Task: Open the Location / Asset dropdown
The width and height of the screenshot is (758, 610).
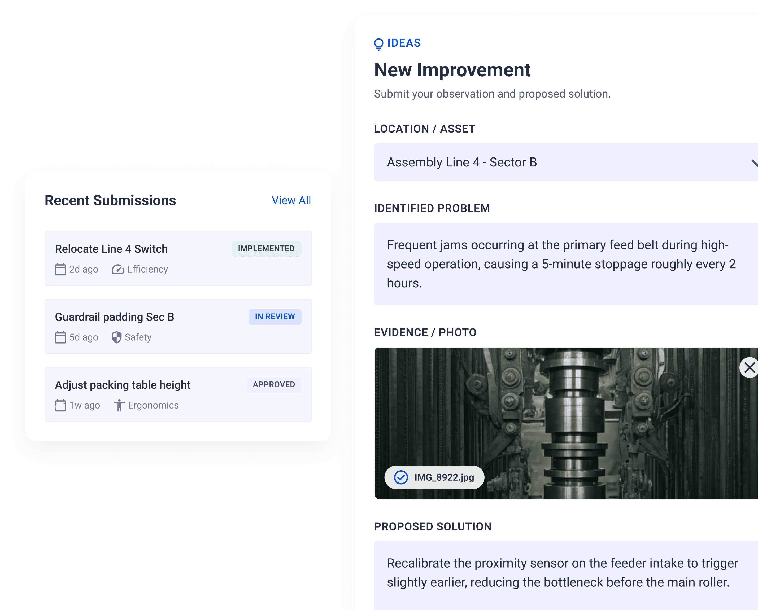Action: click(x=566, y=162)
